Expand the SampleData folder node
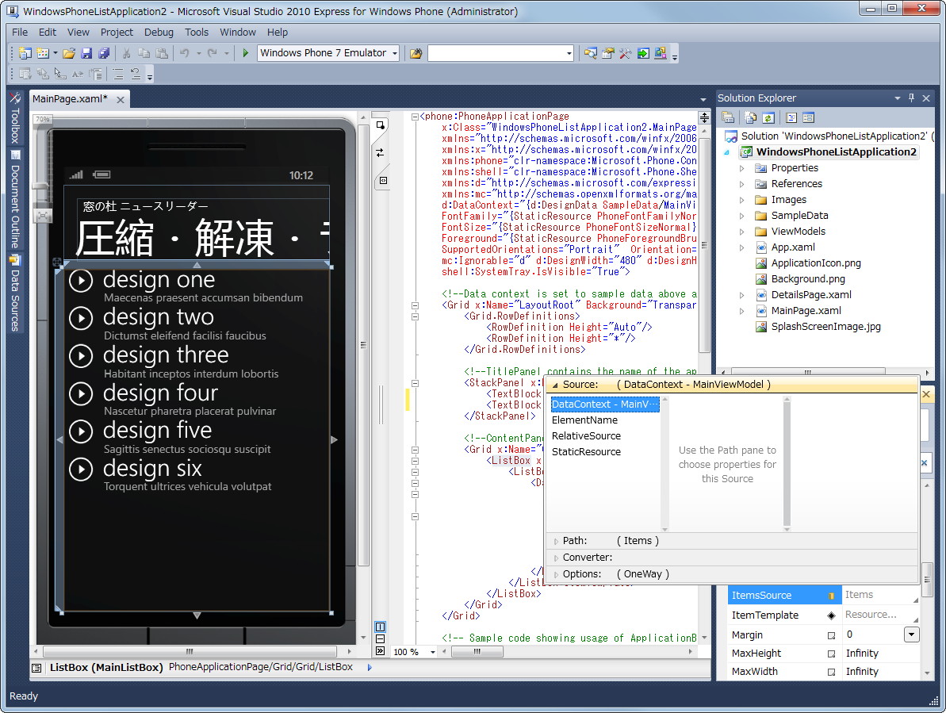Screen dimensions: 946x713 click(741, 216)
